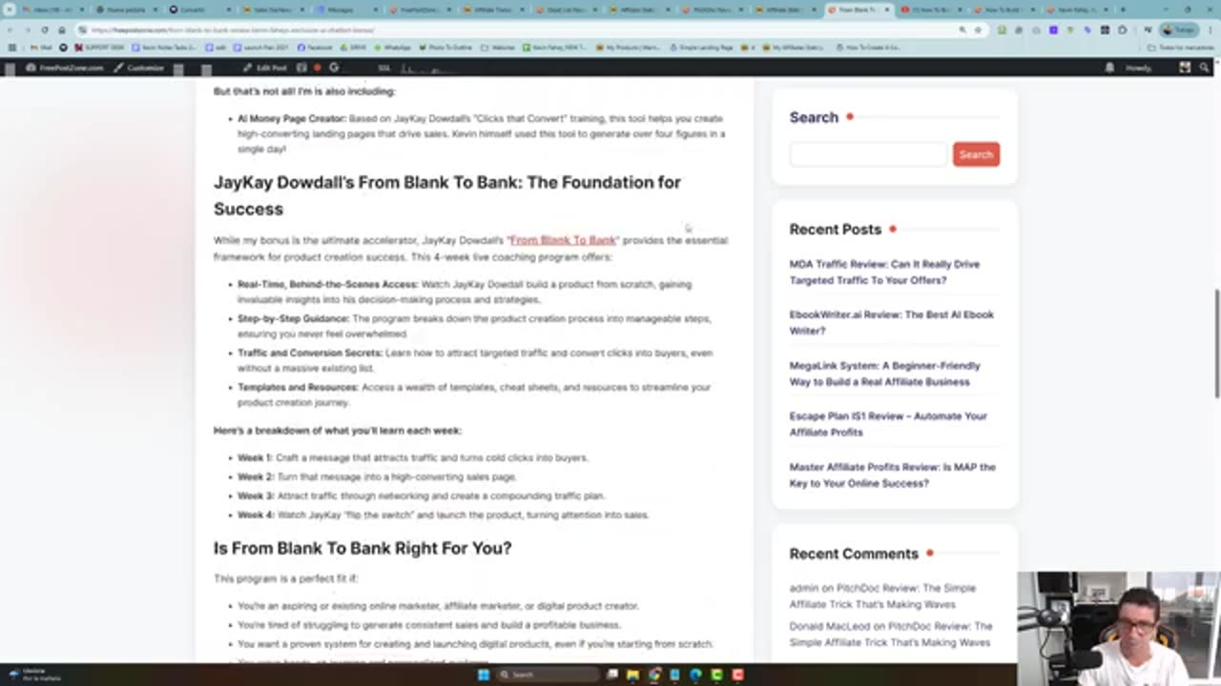1221x686 pixels.
Task: Click the admin bar search magnifier
Action: [x=1206, y=68]
